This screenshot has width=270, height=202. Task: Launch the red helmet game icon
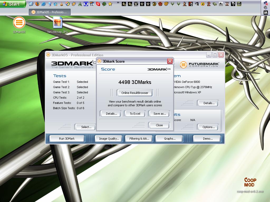(191, 4)
